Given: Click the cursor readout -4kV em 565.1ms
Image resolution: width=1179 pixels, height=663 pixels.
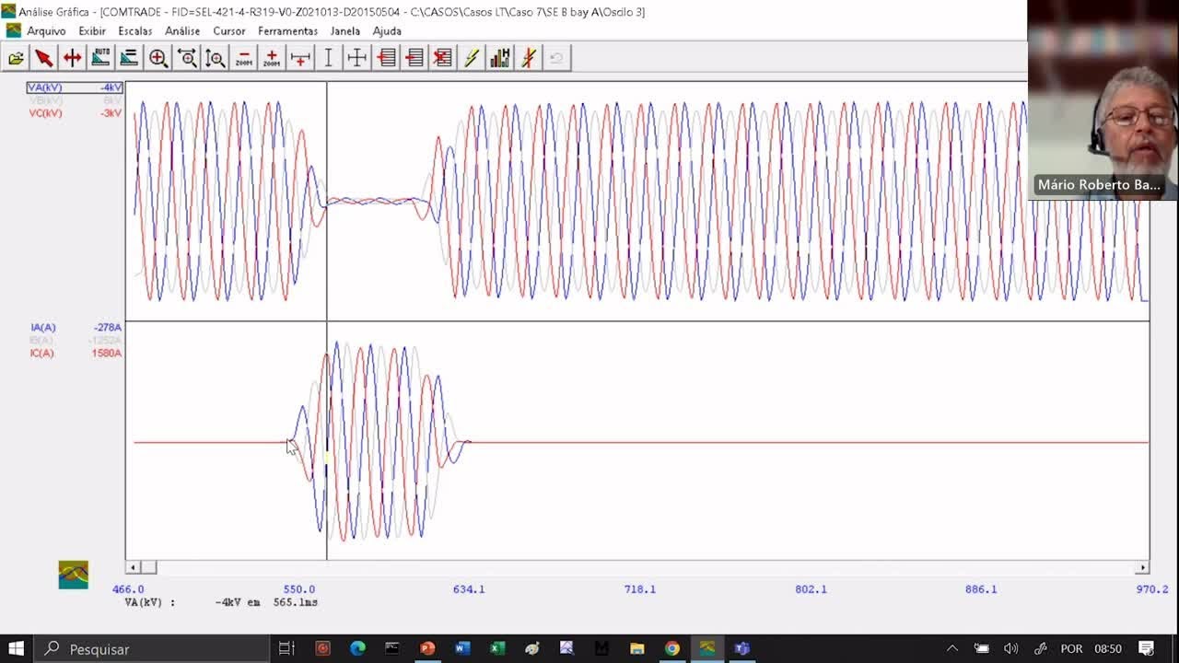Looking at the screenshot, I should click(x=266, y=602).
